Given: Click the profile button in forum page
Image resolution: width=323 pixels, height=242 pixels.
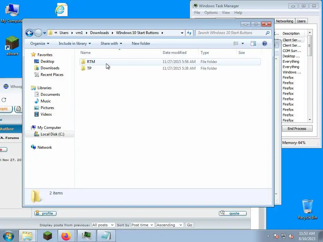Looking at the screenshot, I should pyautogui.click(x=45, y=213).
